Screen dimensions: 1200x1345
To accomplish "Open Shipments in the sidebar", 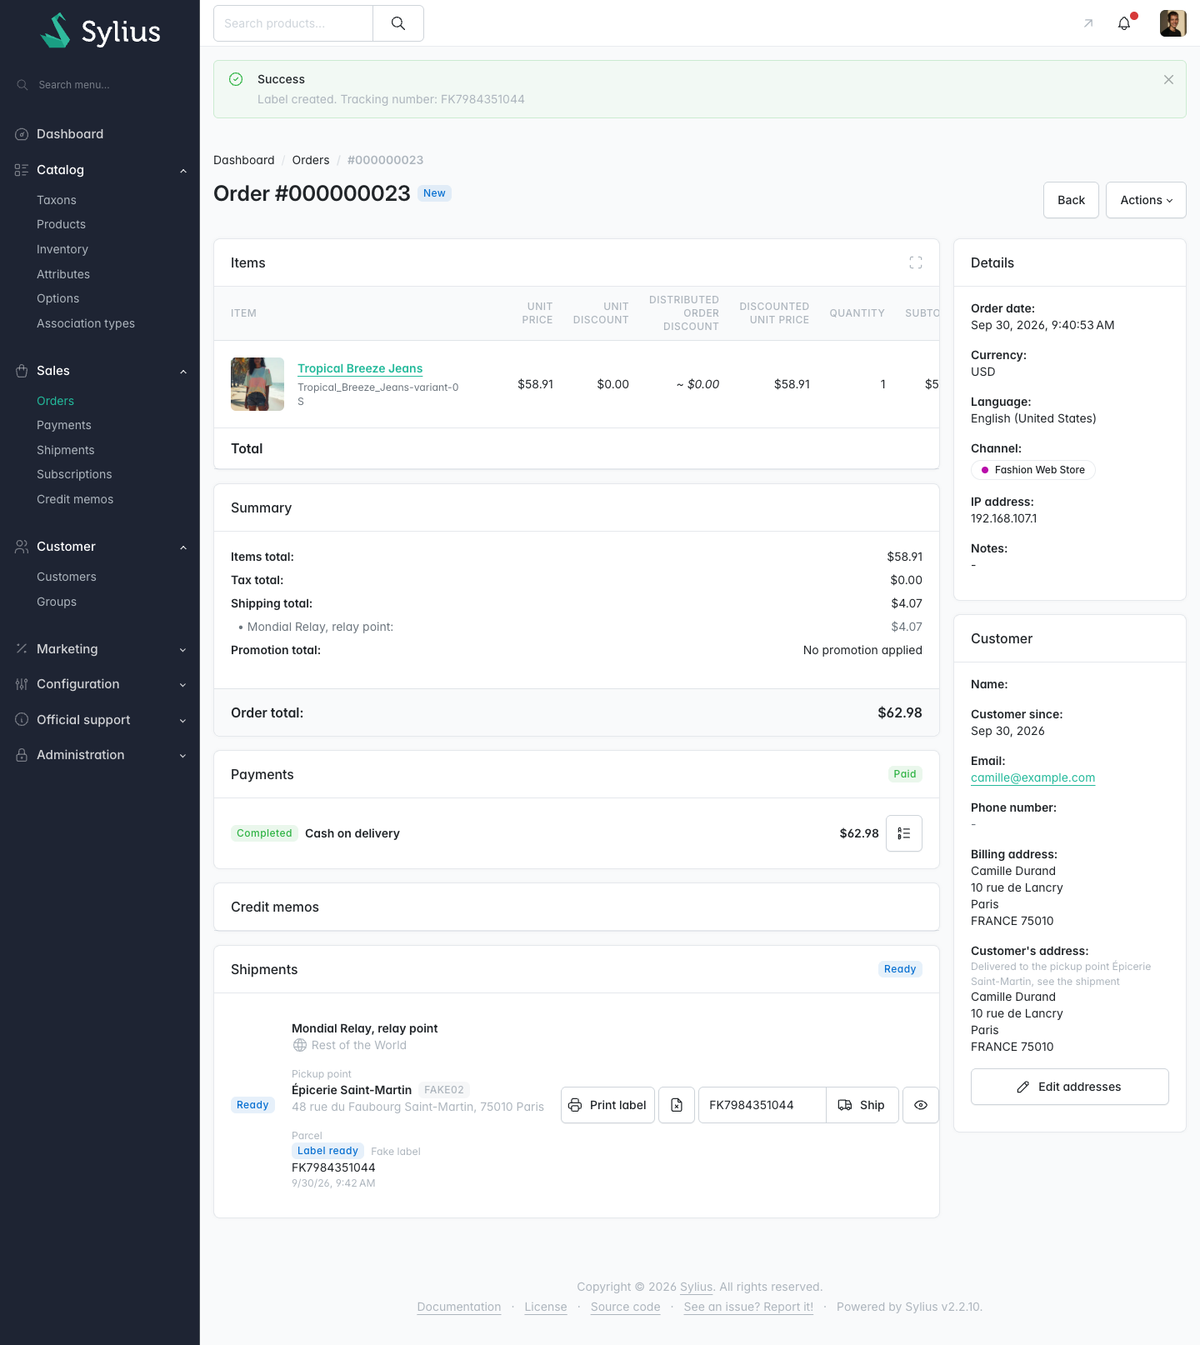I will click(x=66, y=450).
